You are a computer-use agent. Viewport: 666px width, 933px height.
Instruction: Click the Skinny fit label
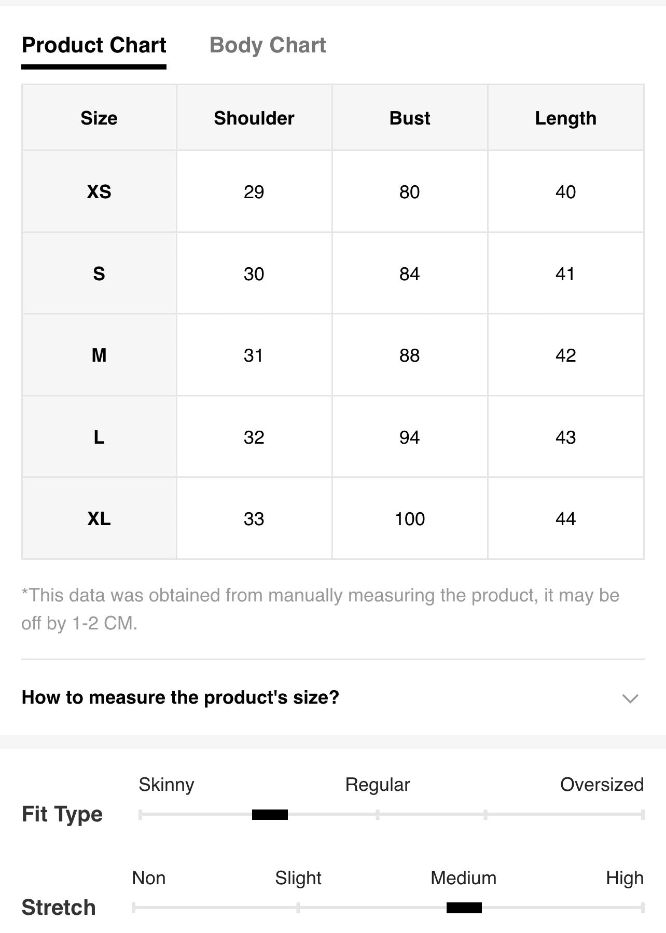coord(166,785)
